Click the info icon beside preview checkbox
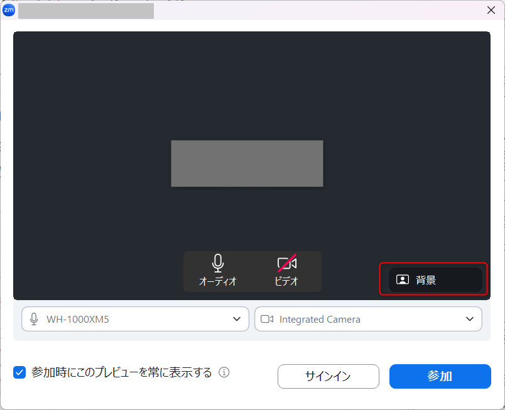The height and width of the screenshot is (410, 505). point(224,372)
